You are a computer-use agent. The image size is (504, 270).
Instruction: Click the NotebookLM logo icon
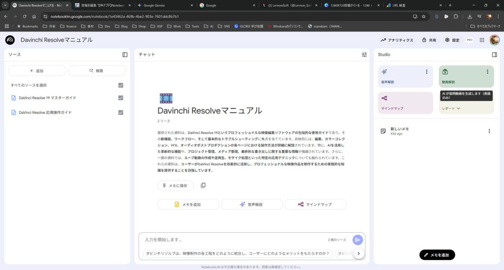(10, 40)
